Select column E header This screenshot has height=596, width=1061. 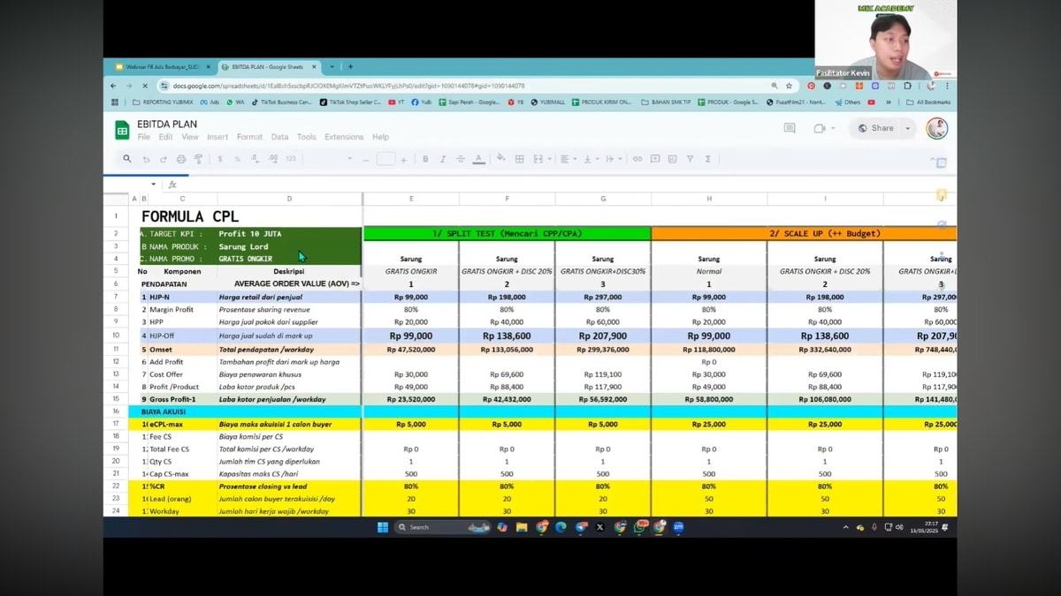coord(411,199)
